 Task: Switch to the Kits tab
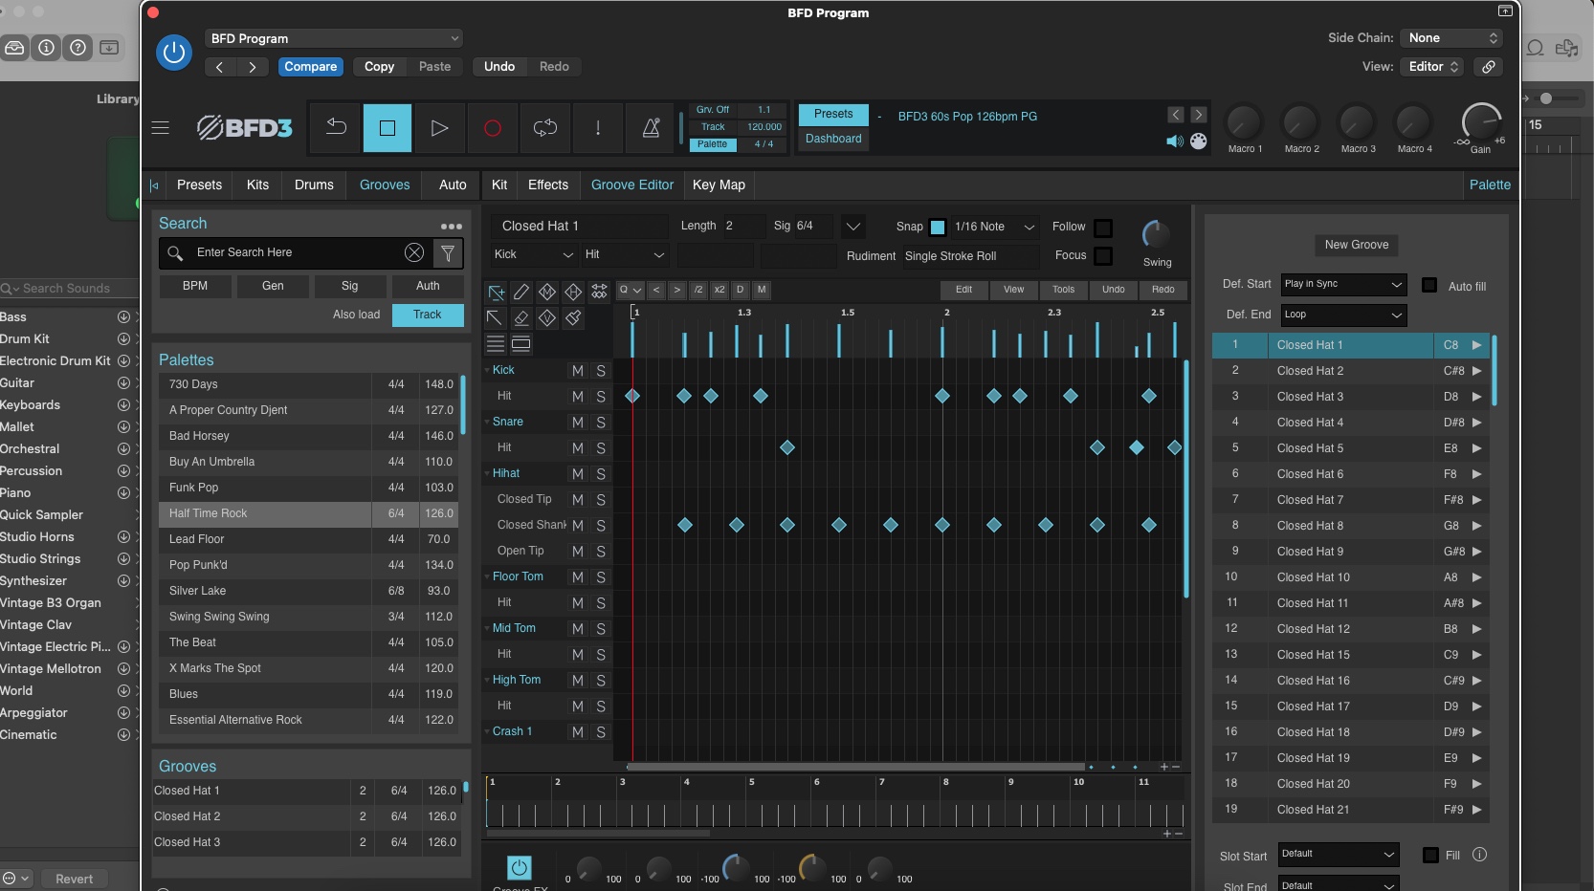click(x=257, y=185)
